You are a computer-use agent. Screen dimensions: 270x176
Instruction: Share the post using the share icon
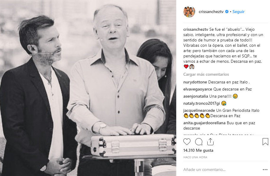pos(210,142)
